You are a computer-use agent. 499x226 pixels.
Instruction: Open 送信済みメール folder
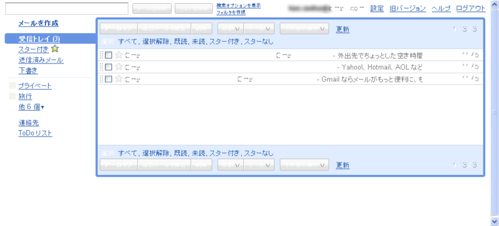[41, 60]
